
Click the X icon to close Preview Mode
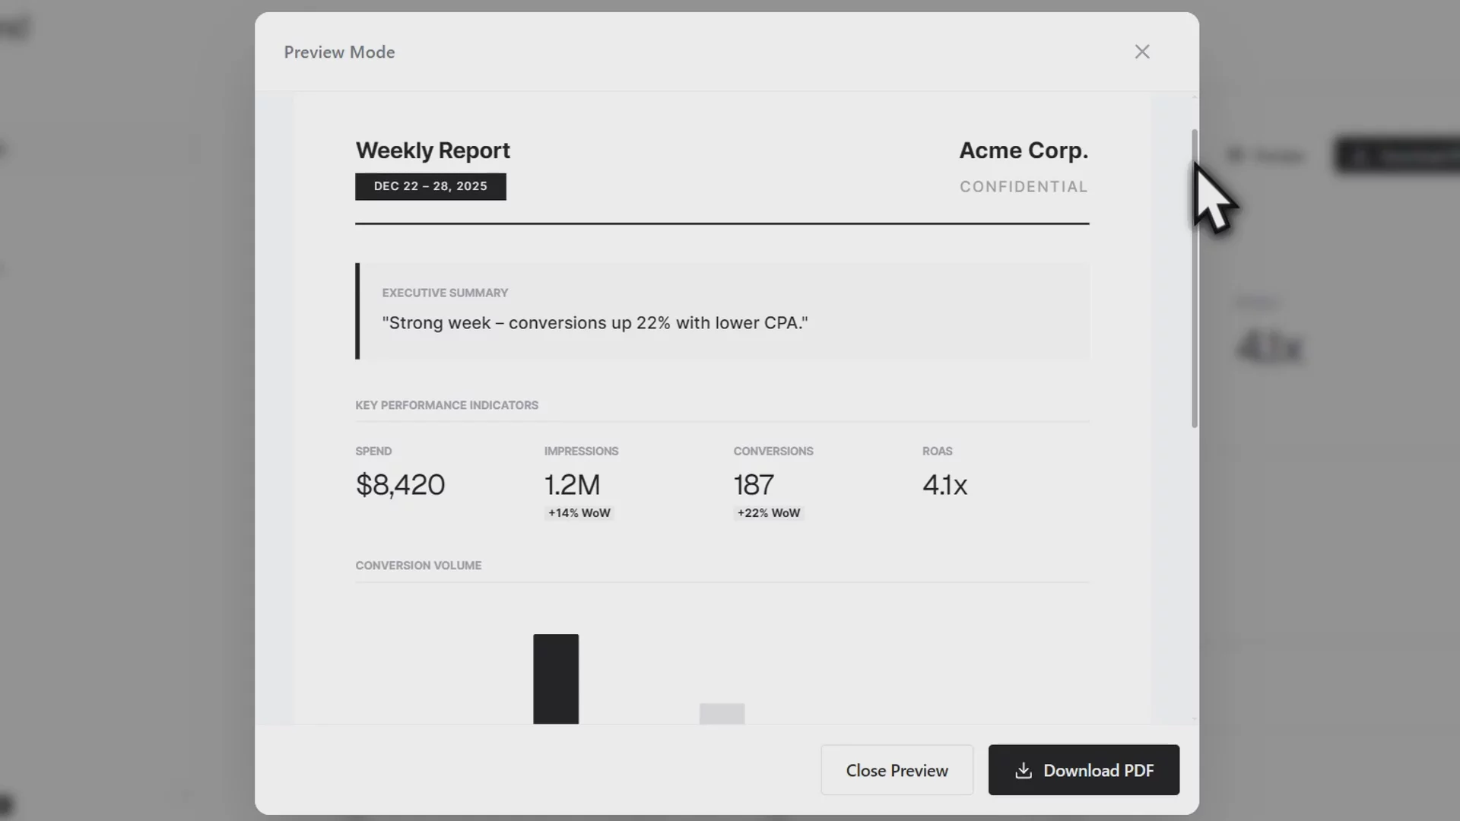tap(1143, 52)
